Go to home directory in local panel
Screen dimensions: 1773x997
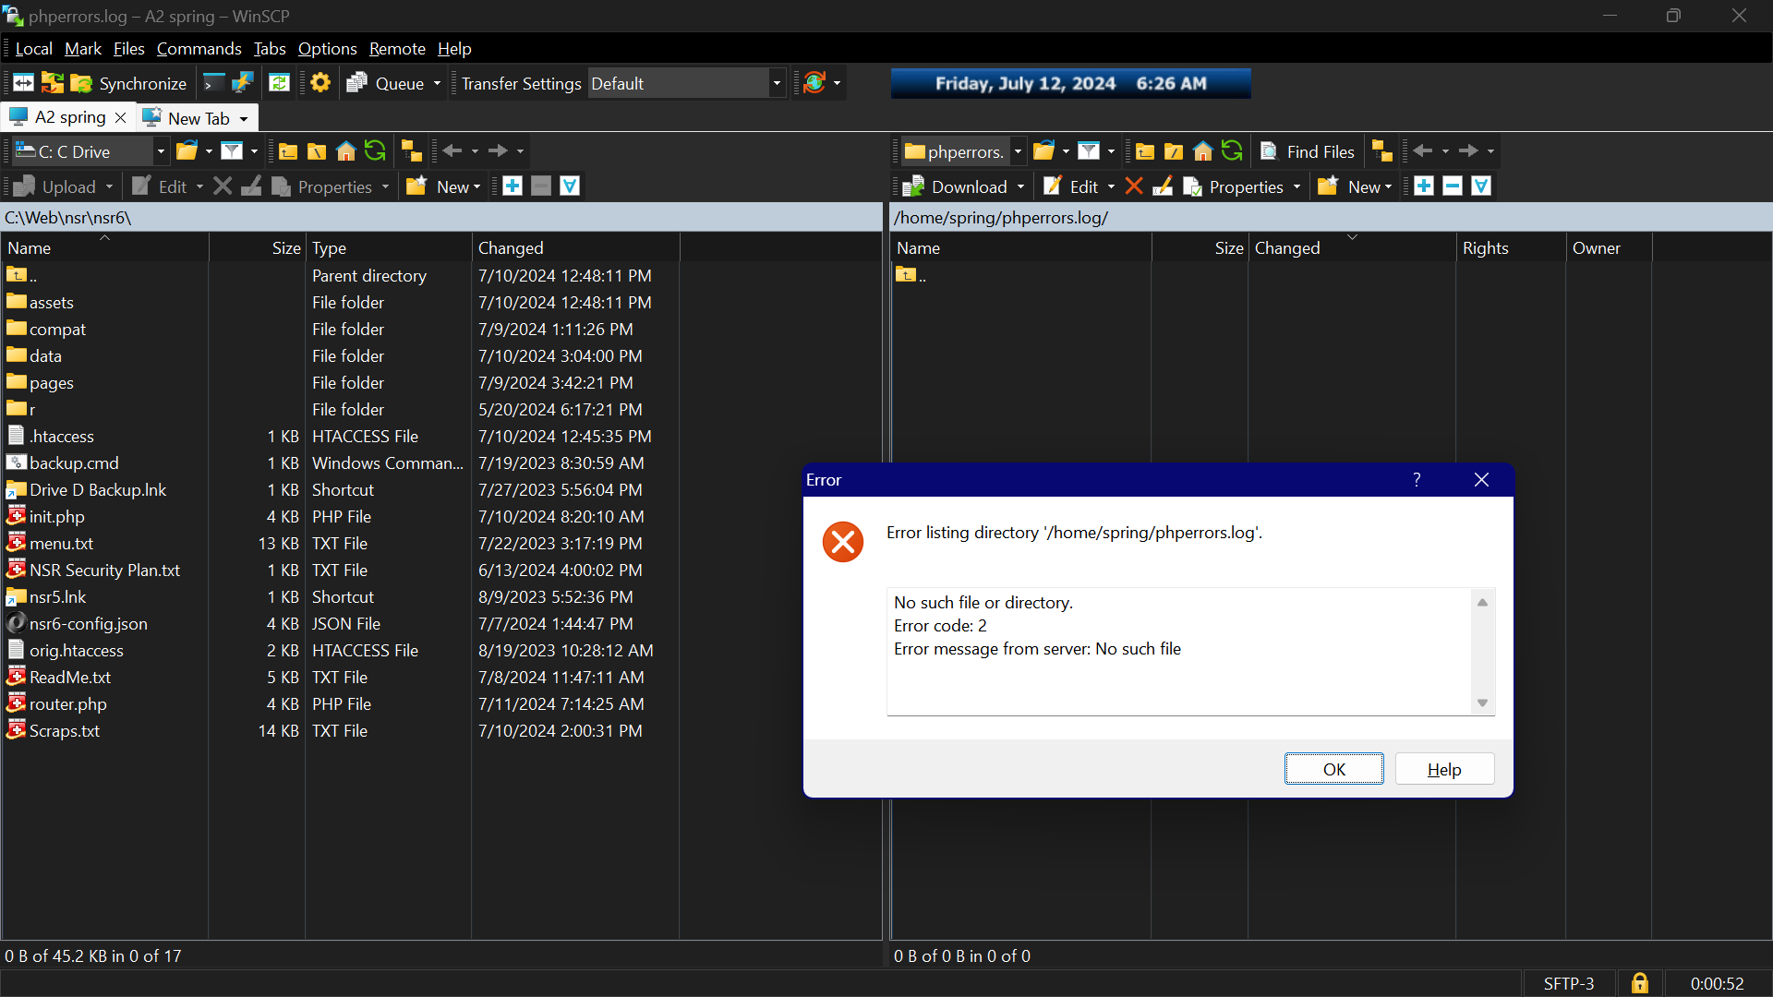pyautogui.click(x=345, y=150)
